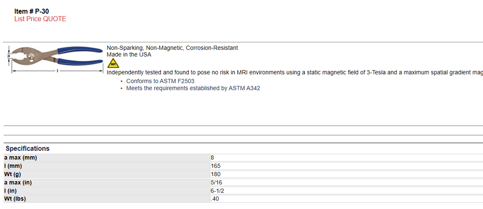
Task: Select the Item # P-30 heading
Action: [x=32, y=12]
